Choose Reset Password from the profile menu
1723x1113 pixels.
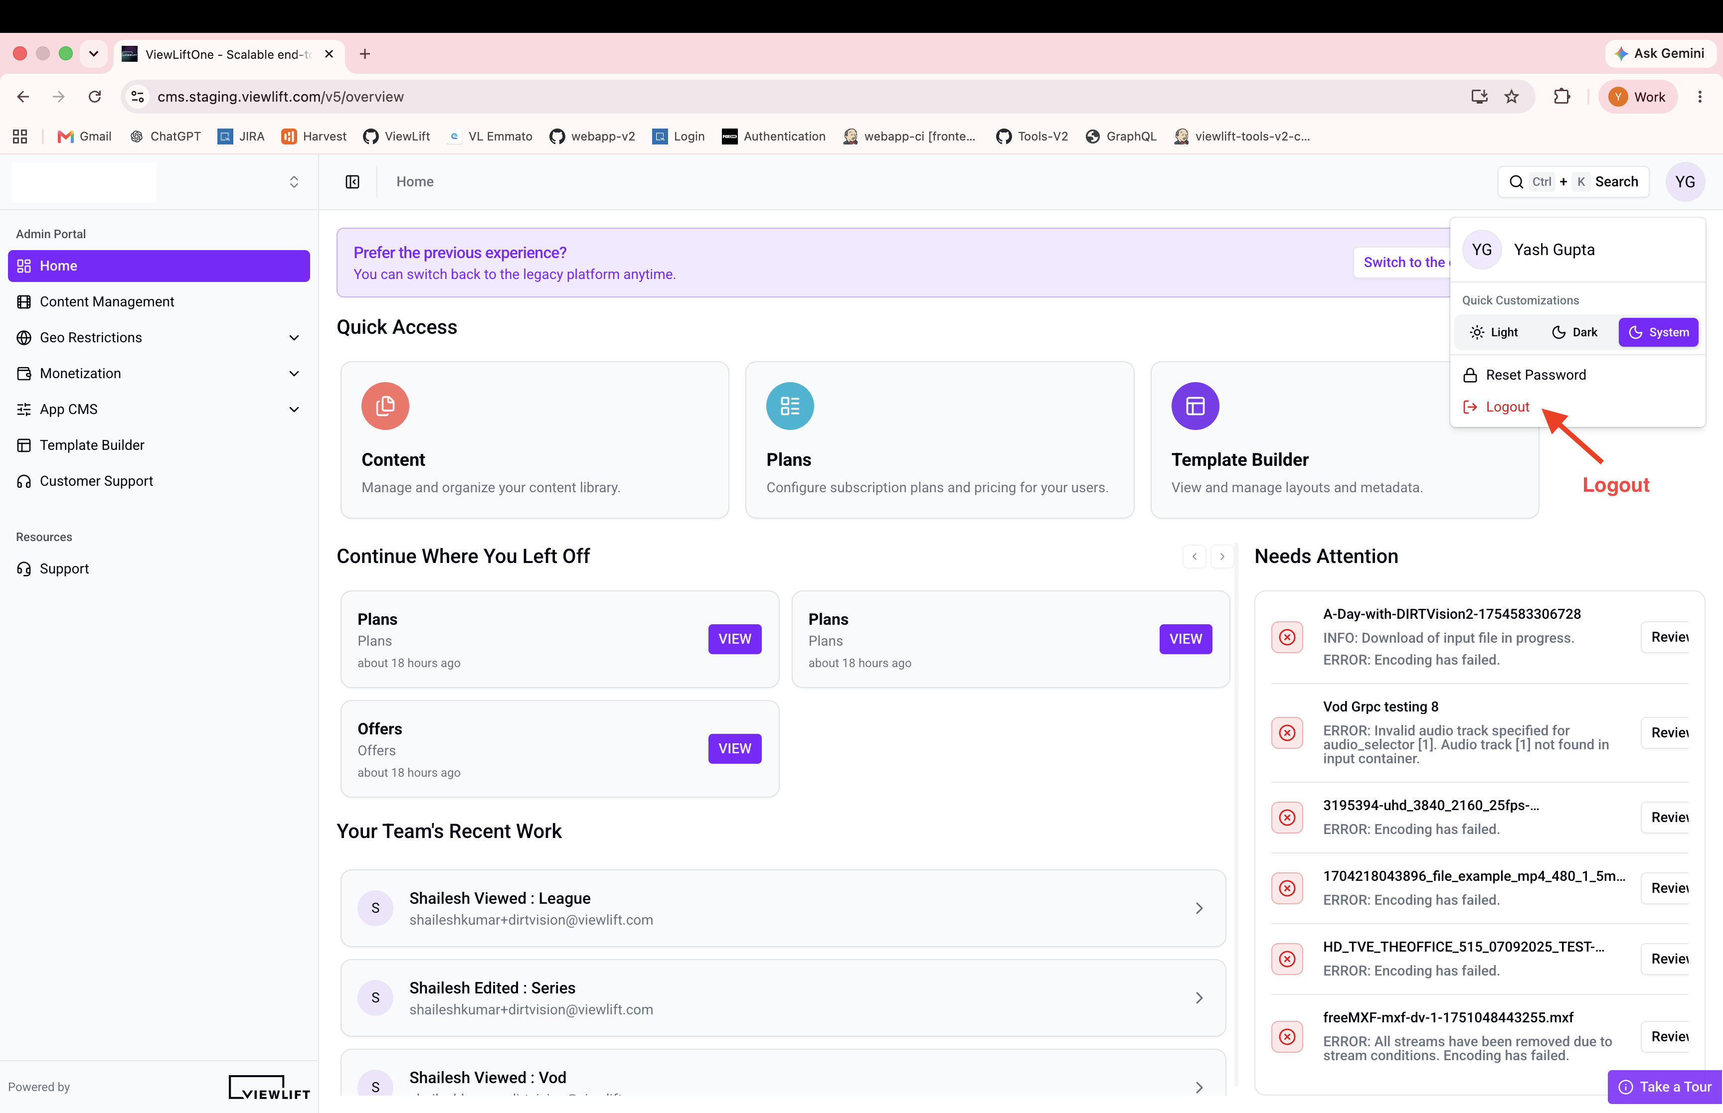click(x=1577, y=375)
